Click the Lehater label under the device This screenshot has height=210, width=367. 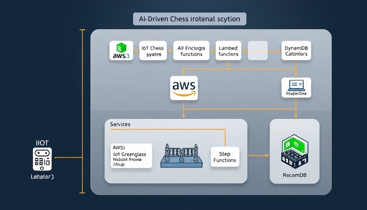click(42, 177)
